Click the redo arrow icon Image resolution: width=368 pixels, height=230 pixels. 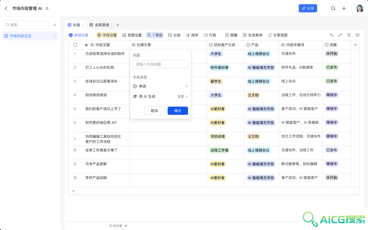340,35
